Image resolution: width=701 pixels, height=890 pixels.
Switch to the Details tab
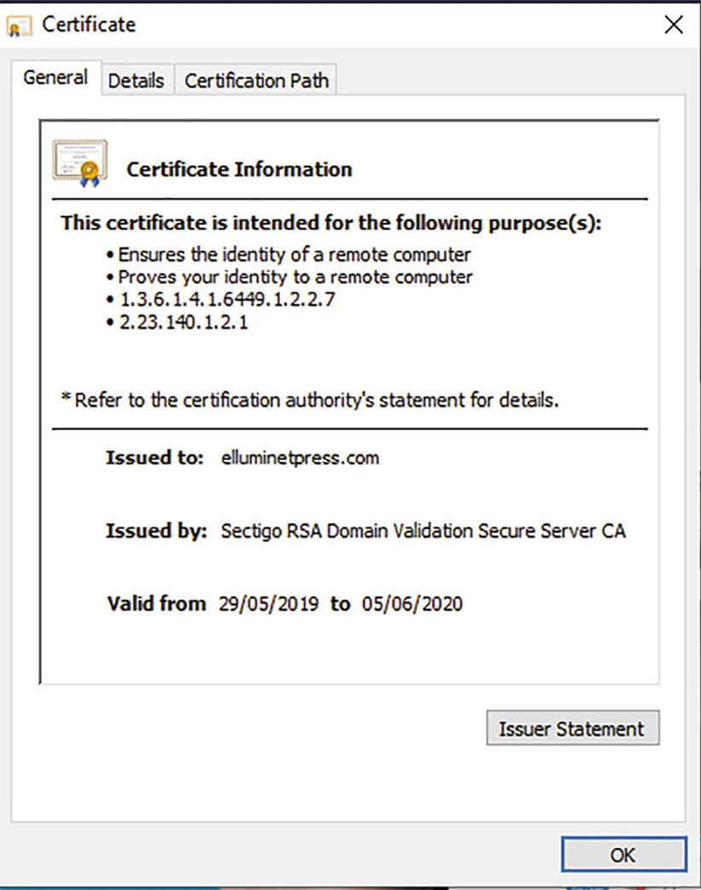[x=136, y=80]
